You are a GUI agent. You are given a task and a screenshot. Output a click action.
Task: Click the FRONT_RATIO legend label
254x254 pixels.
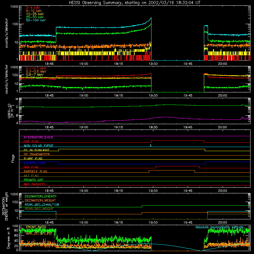pyautogui.click(x=36, y=227)
